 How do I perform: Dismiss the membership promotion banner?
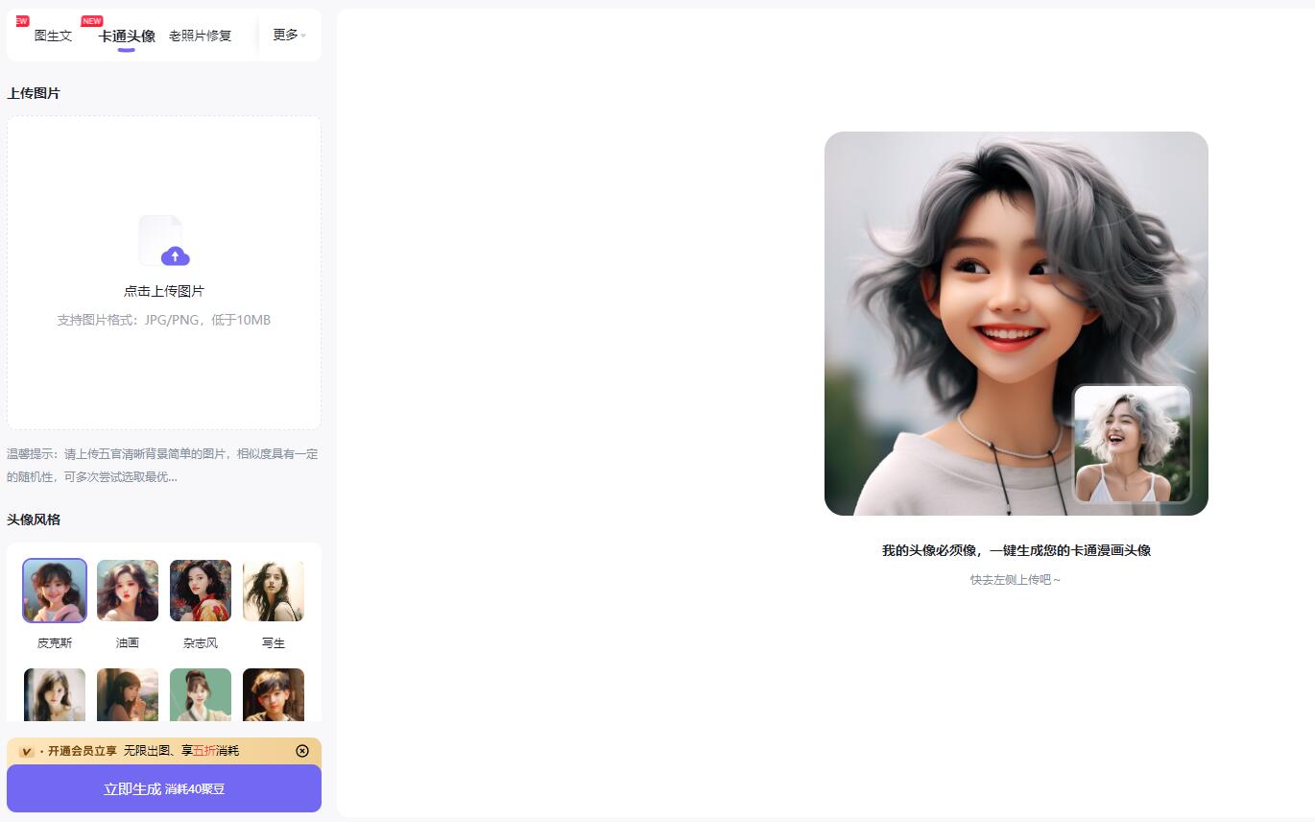[302, 751]
